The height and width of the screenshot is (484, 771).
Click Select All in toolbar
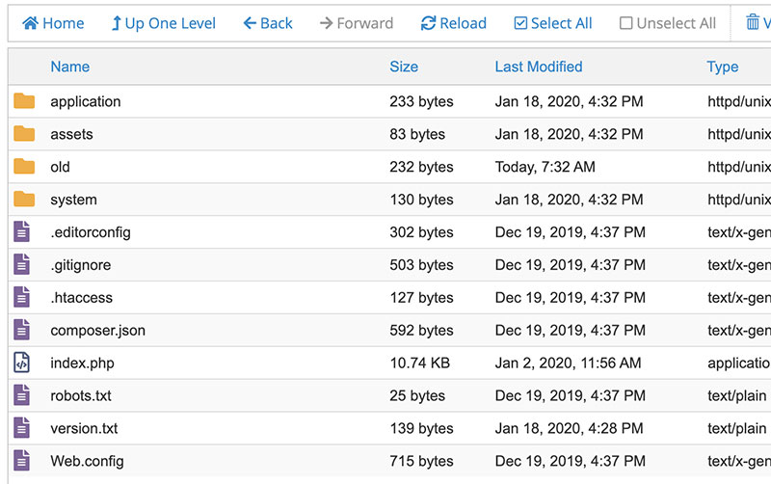553,23
